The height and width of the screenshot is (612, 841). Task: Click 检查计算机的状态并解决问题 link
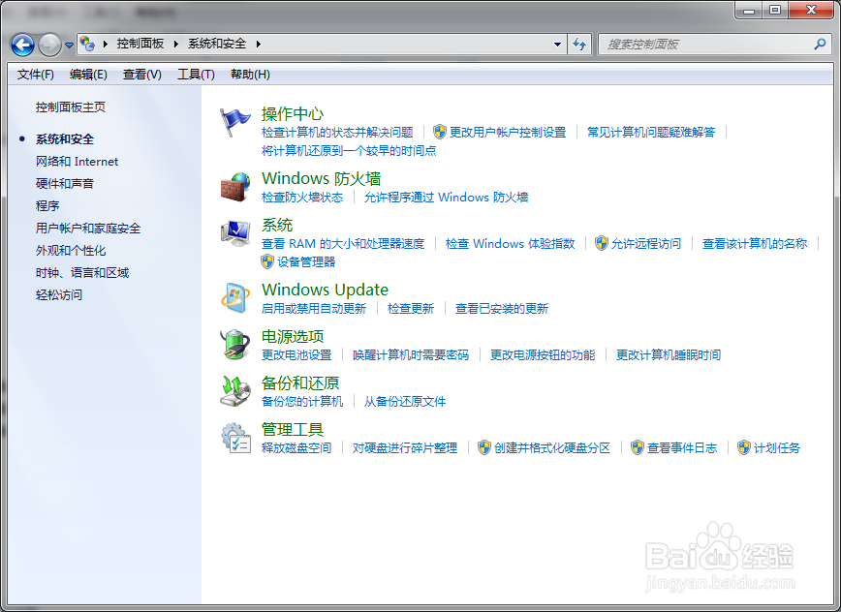(x=337, y=133)
